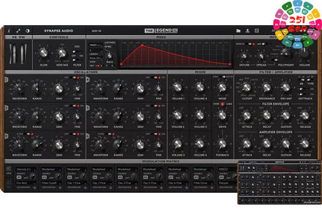Adjust the Drive knob in Mixer
This screenshot has width=322, height=218.
click(x=223, y=115)
